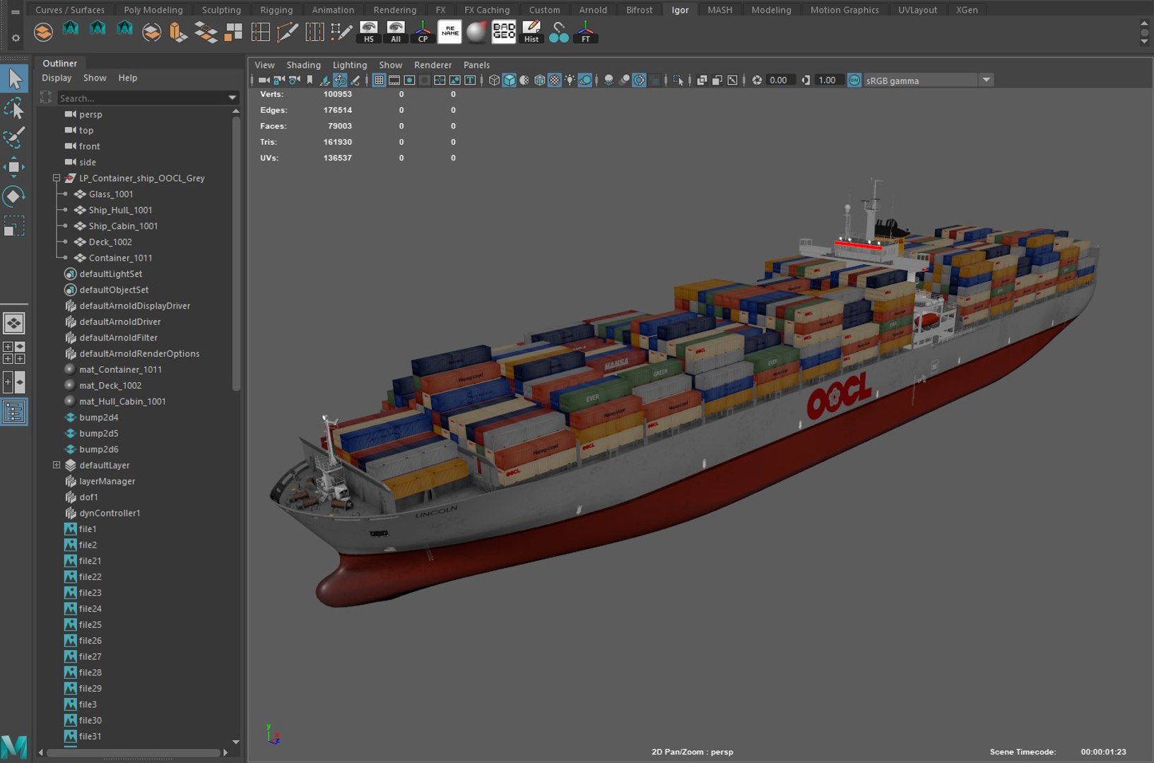Toggle wireframe display in viewport toolbar
Image resolution: width=1154 pixels, height=763 pixels.
pyautogui.click(x=494, y=81)
